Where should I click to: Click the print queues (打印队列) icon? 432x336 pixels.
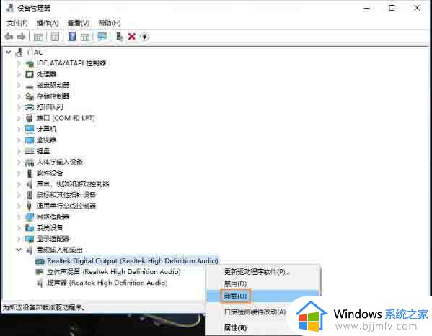point(29,107)
